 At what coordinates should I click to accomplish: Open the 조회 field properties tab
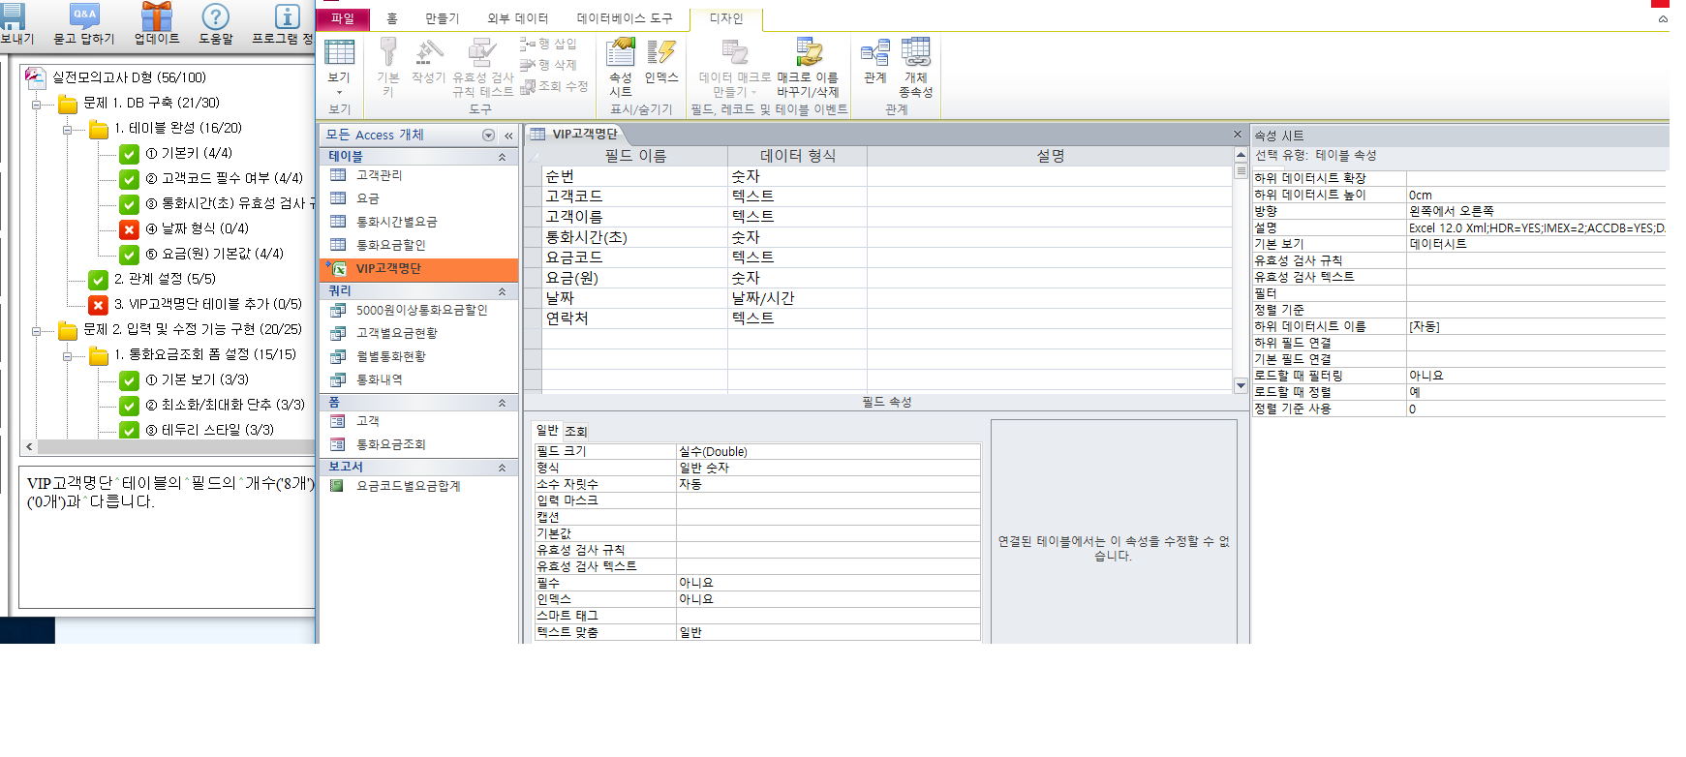(576, 432)
